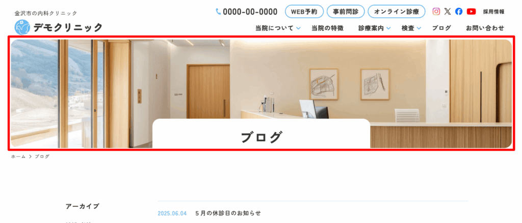Click the デモクリニック bird logo icon

(22, 27)
